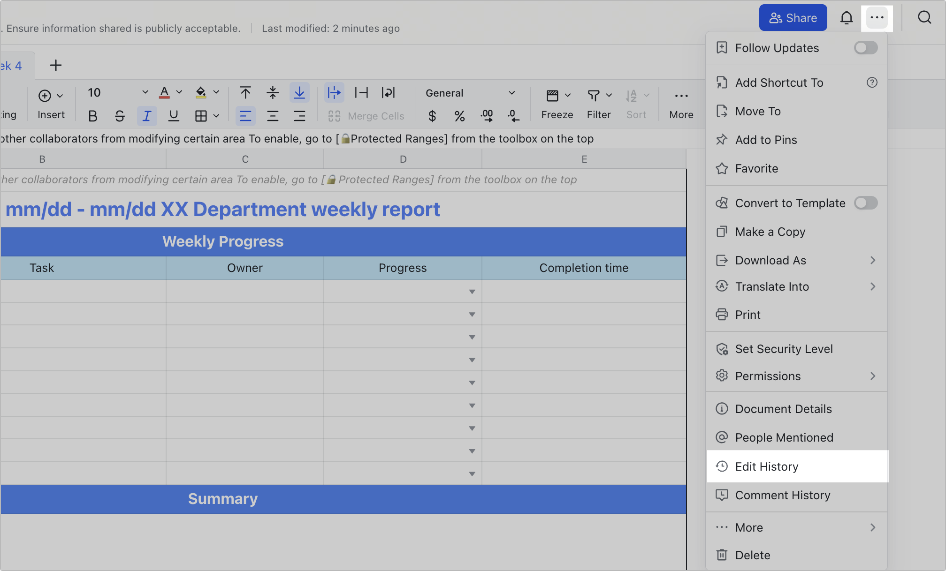Viewport: 946px width, 571px height.
Task: Open Comment History from the menu
Action: click(783, 495)
